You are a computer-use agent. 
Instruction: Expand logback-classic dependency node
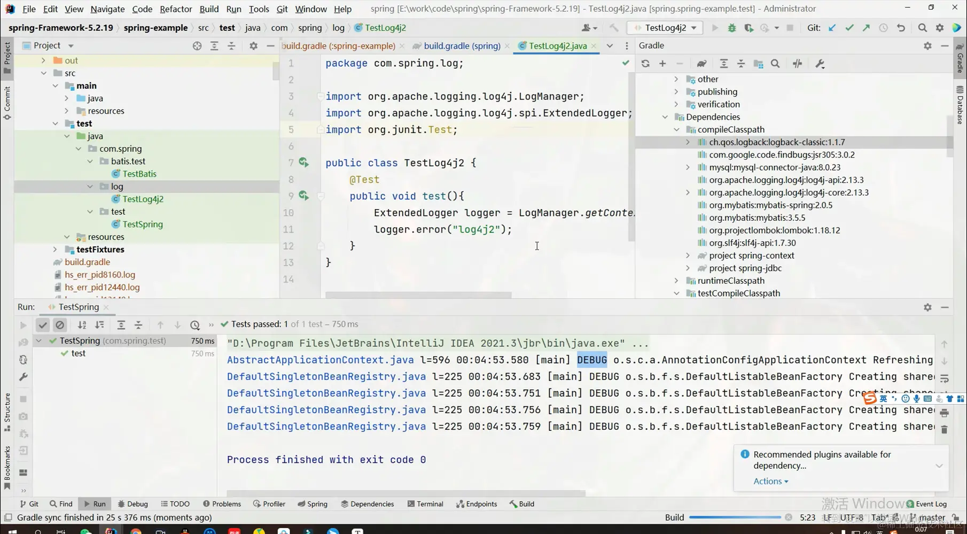pyautogui.click(x=688, y=142)
